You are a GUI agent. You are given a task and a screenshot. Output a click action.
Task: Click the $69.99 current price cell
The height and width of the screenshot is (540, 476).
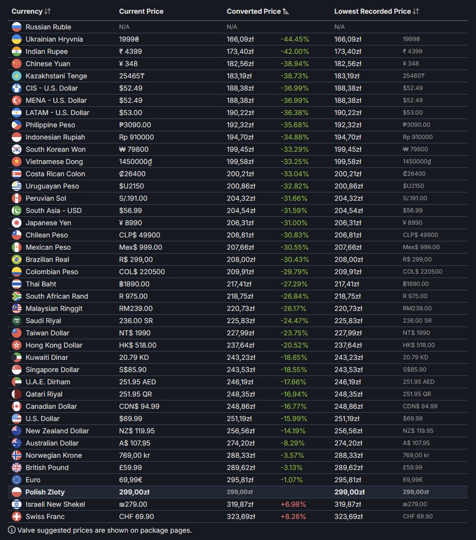coord(131,419)
